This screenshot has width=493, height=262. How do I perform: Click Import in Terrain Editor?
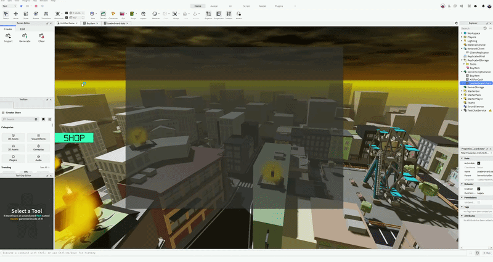[8, 38]
